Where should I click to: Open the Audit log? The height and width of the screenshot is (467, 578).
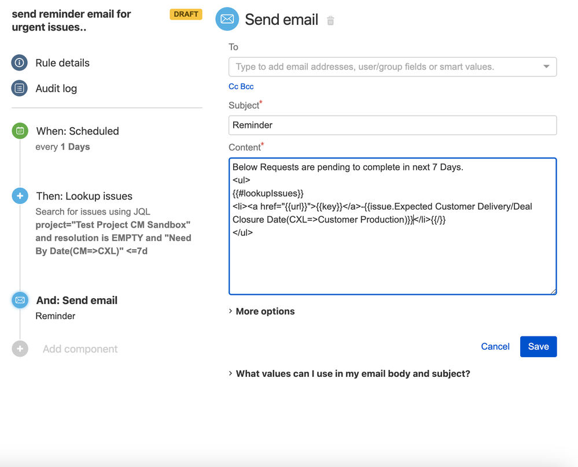coord(56,89)
